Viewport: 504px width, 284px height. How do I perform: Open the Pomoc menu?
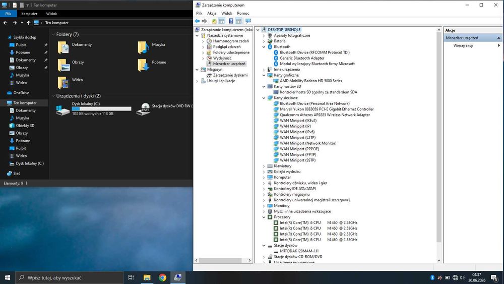243,13
